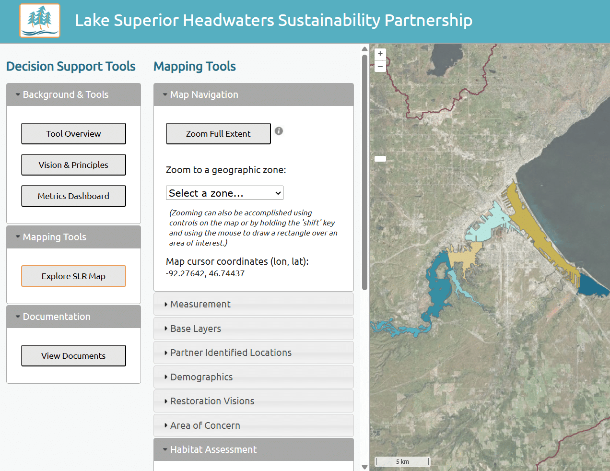610x471 pixels.
Task: Click the scrollbar up arrow
Action: pos(364,49)
